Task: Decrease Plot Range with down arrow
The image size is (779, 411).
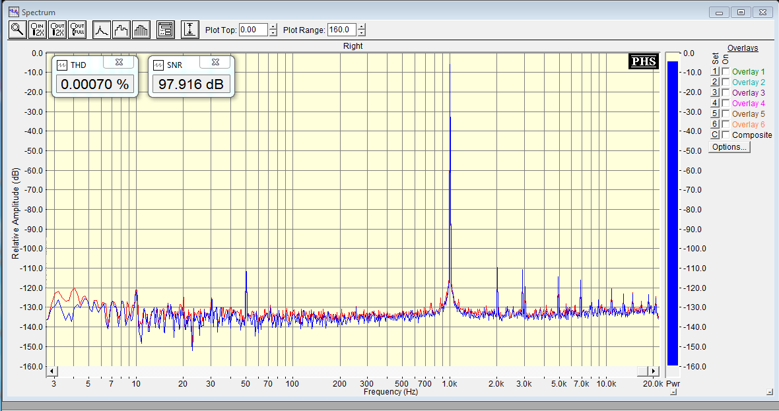Action: 362,33
